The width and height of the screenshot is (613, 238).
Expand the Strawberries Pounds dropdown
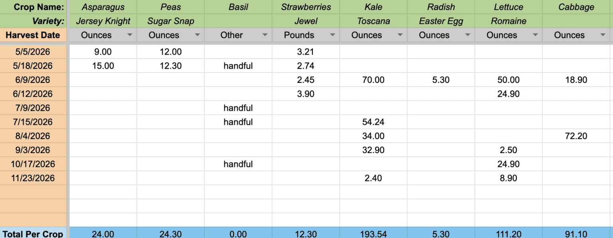(x=332, y=35)
